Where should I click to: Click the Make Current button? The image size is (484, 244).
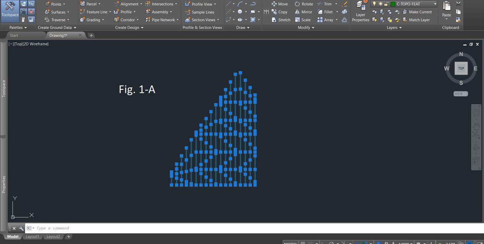[419, 12]
